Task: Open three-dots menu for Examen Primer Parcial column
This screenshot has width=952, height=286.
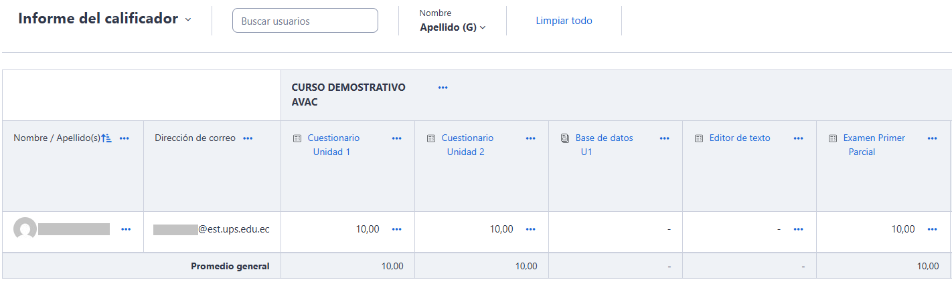Action: coord(933,138)
